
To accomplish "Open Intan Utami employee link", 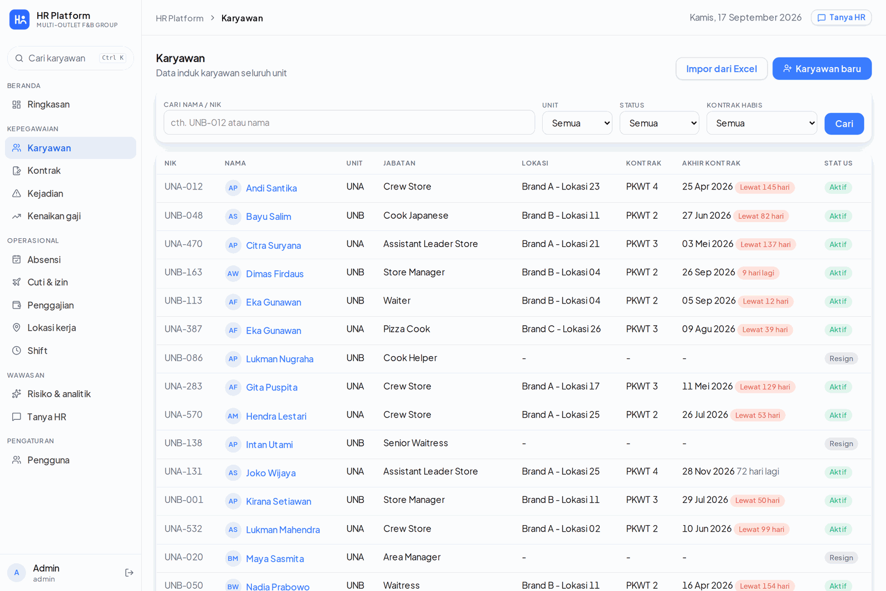I will point(269,444).
